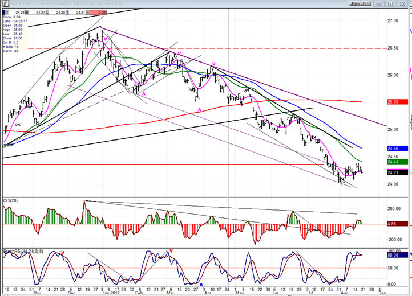
Task: Click the High 25.59 row in info box
Action: click(x=13, y=30)
